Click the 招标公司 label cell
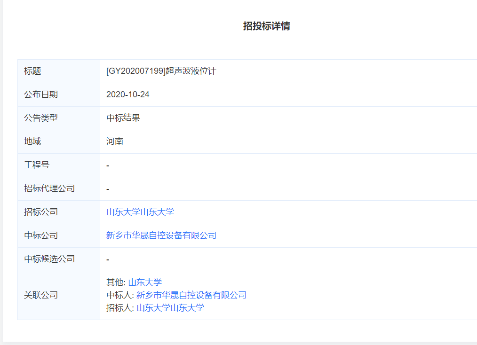This screenshot has height=345, width=477. coord(59,212)
